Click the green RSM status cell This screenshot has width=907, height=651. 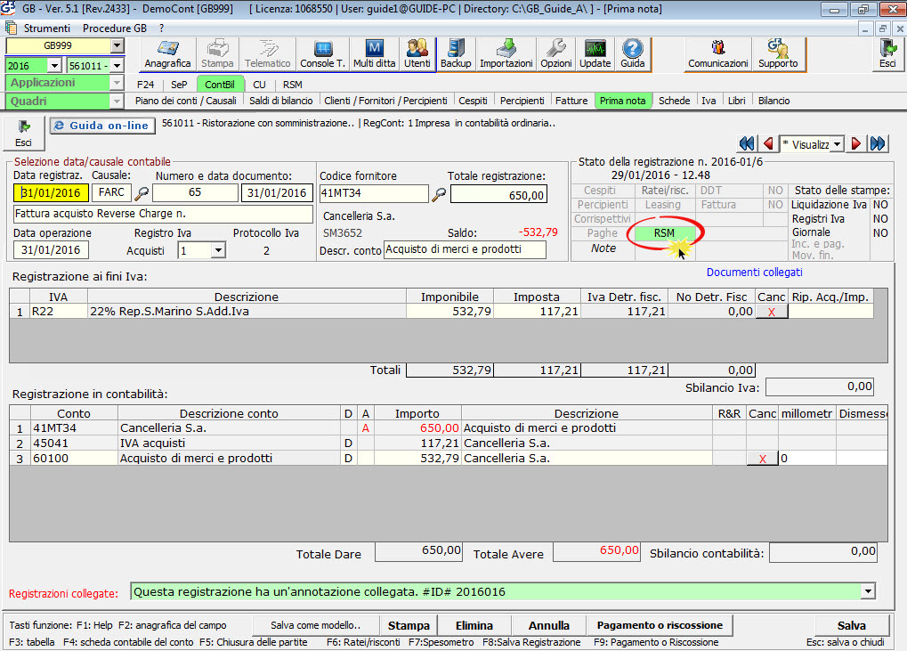tap(664, 233)
